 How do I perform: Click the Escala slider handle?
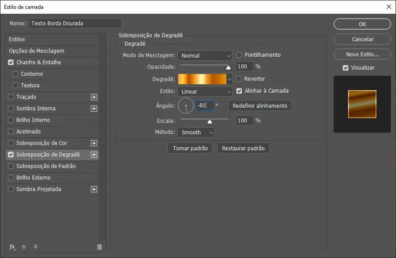(x=210, y=121)
